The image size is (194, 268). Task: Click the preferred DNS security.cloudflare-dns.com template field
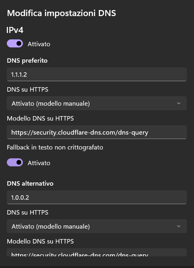coord(97,132)
